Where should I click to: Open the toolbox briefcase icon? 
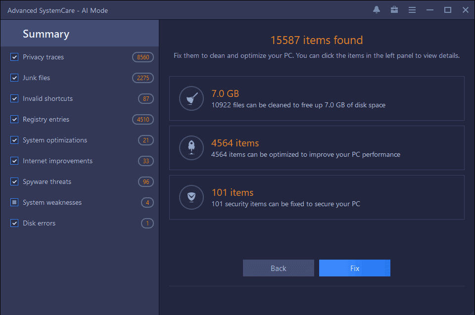click(x=394, y=10)
